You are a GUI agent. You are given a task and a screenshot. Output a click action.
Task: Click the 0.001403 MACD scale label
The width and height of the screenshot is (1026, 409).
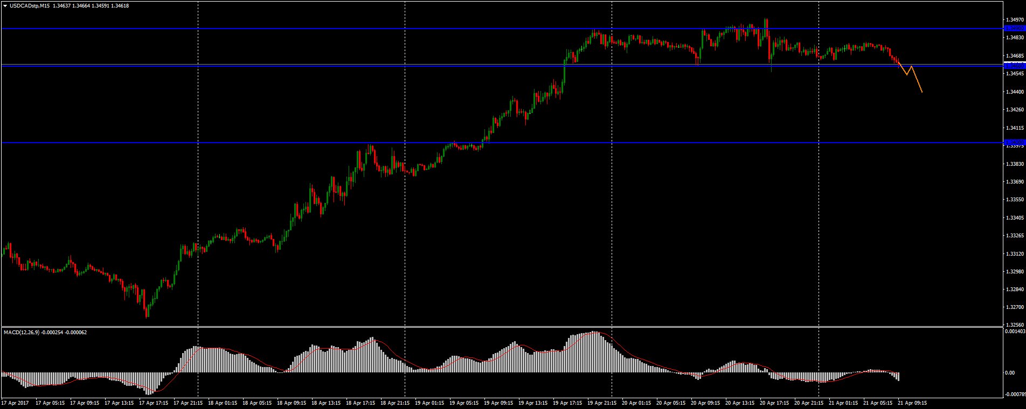[1014, 332]
